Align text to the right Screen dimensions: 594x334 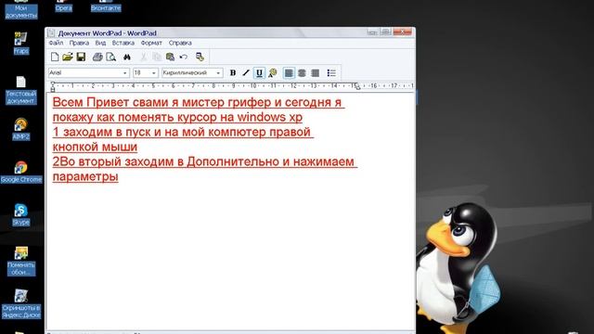316,72
